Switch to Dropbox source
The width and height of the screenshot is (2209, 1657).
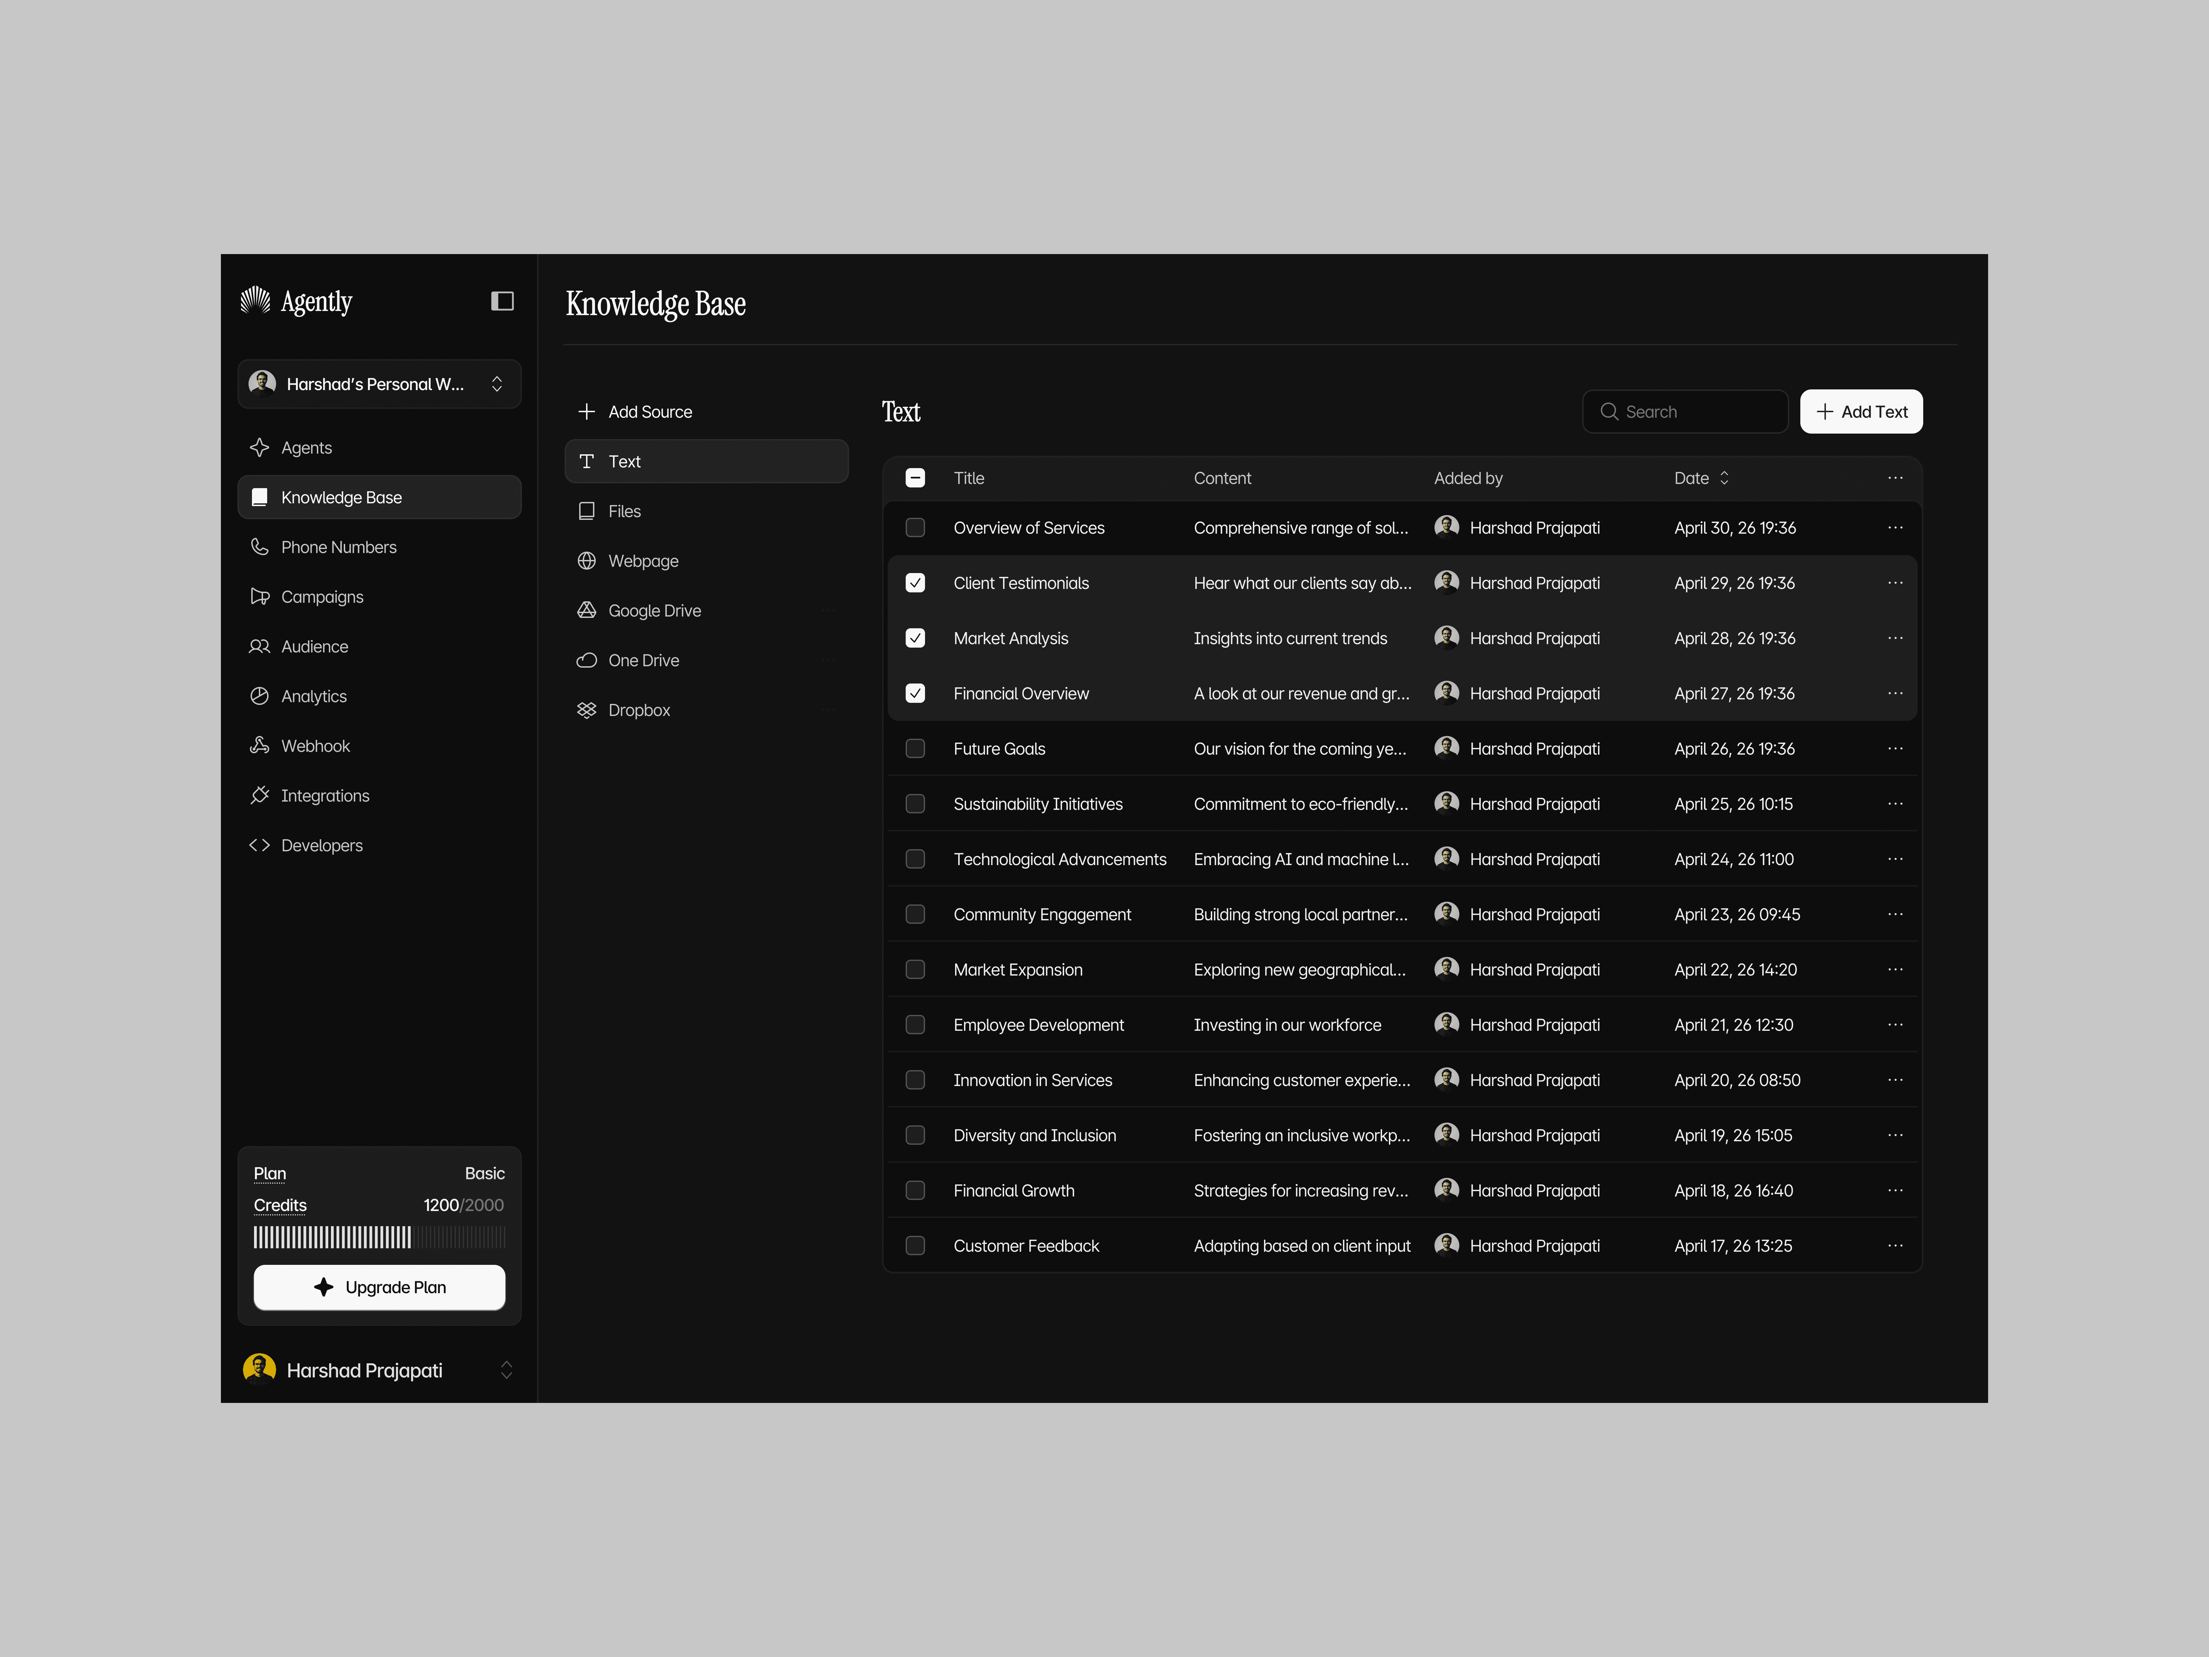point(706,710)
